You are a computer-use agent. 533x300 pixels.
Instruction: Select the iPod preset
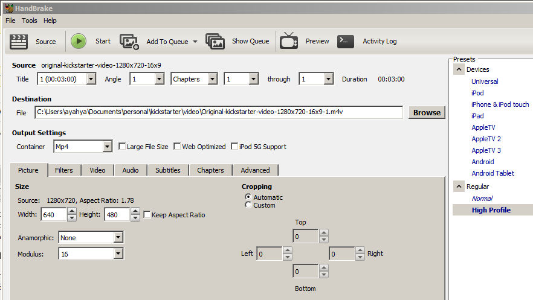[477, 93]
